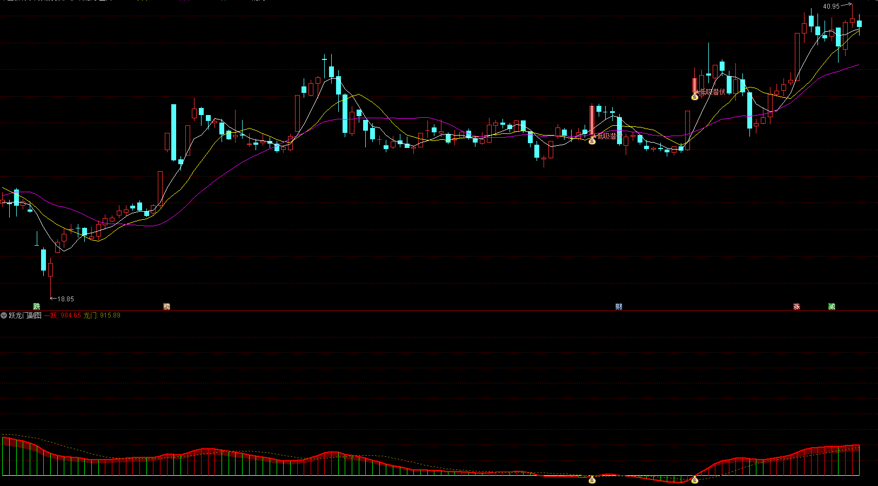878x486 pixels.
Task: Click the 跃龙门副图 indicator title
Action: 25,315
